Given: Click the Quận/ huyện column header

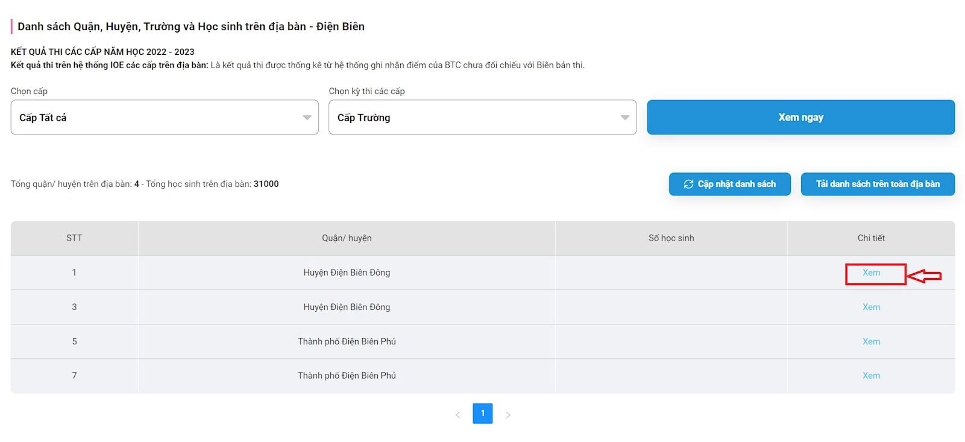Looking at the screenshot, I should (x=347, y=238).
